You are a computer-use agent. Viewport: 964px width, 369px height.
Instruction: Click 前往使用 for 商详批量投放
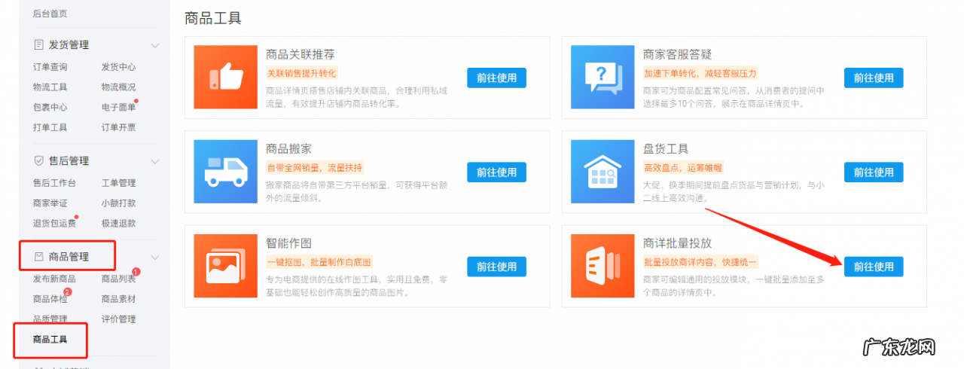tap(873, 267)
